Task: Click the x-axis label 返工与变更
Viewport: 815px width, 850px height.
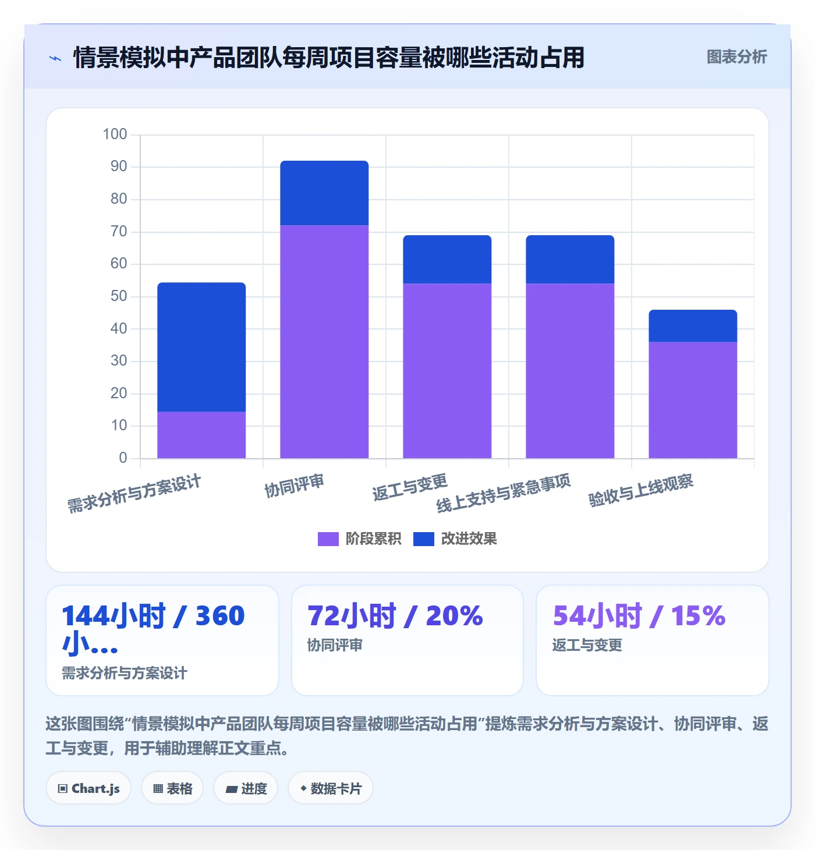Action: [410, 487]
